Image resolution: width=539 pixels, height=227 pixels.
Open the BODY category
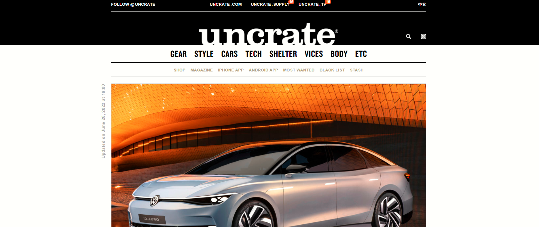(x=339, y=54)
